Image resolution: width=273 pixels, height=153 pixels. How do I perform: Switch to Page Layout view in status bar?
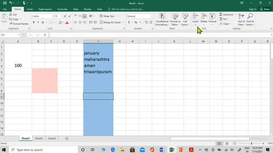click(227, 144)
